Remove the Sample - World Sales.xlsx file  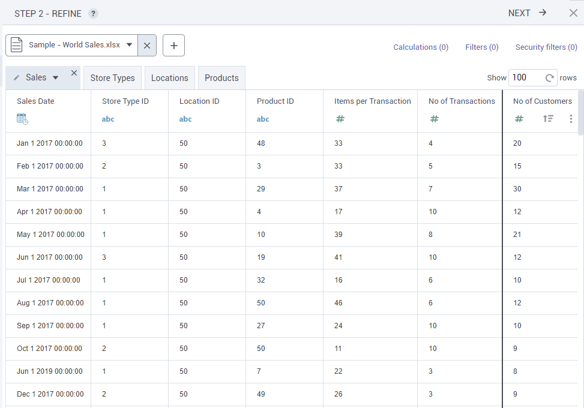(147, 45)
